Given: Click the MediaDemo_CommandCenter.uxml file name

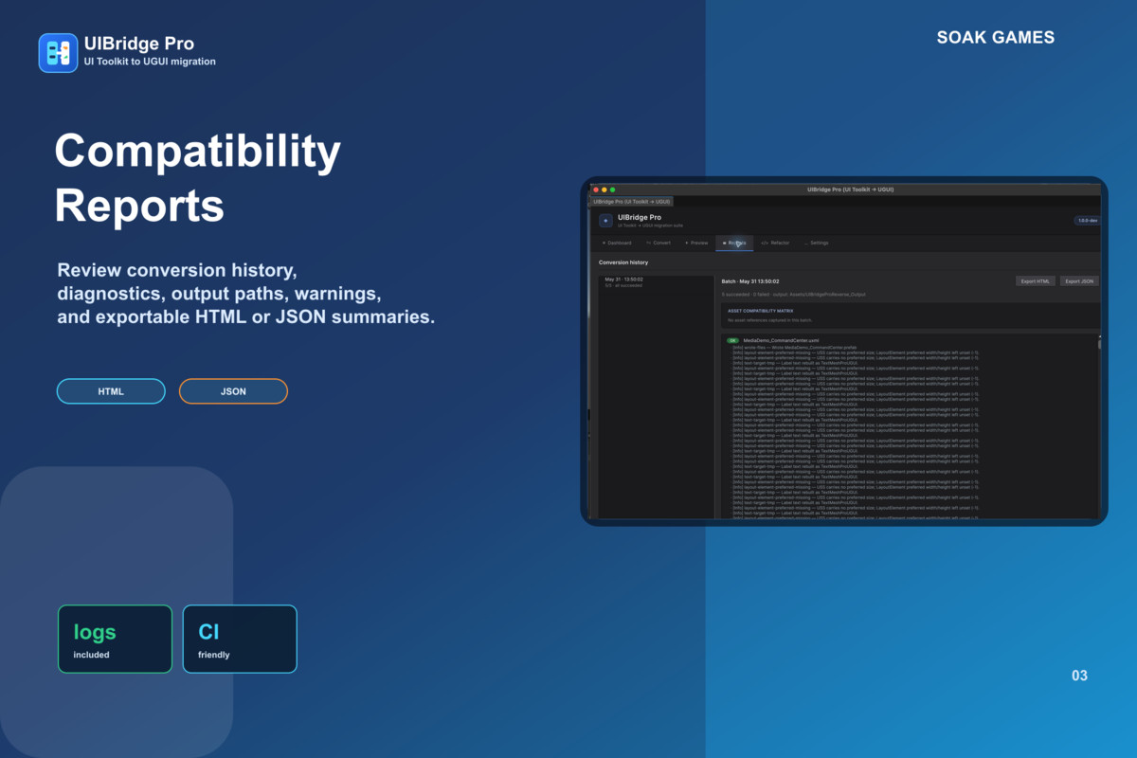Looking at the screenshot, I should (781, 340).
